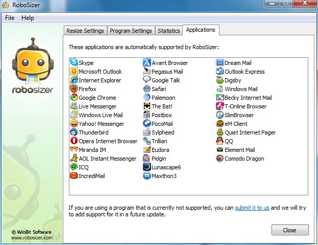Select the AOL Instant Messenger icon
318x245 pixels.
pyautogui.click(x=74, y=158)
